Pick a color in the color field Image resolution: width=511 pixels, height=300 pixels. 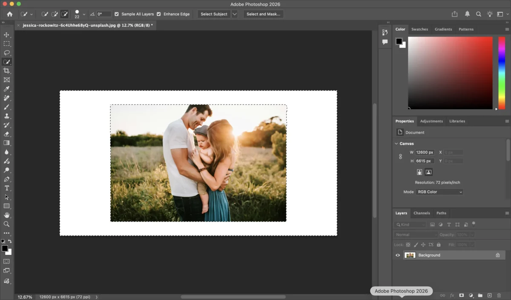tap(450, 73)
